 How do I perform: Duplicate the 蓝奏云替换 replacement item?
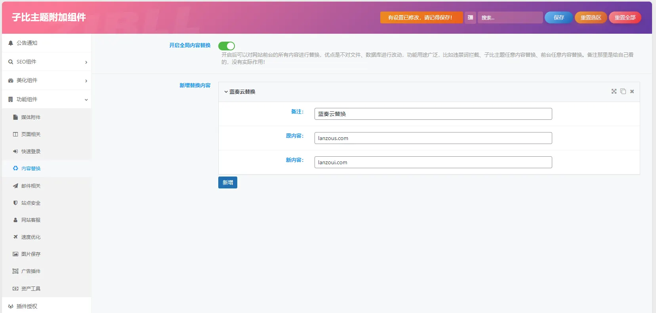(x=623, y=91)
